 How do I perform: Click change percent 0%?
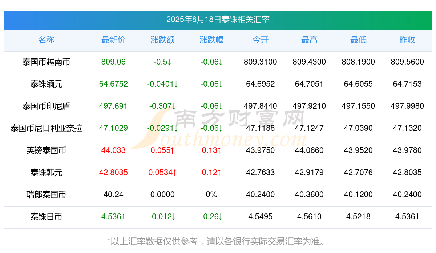coord(211,195)
